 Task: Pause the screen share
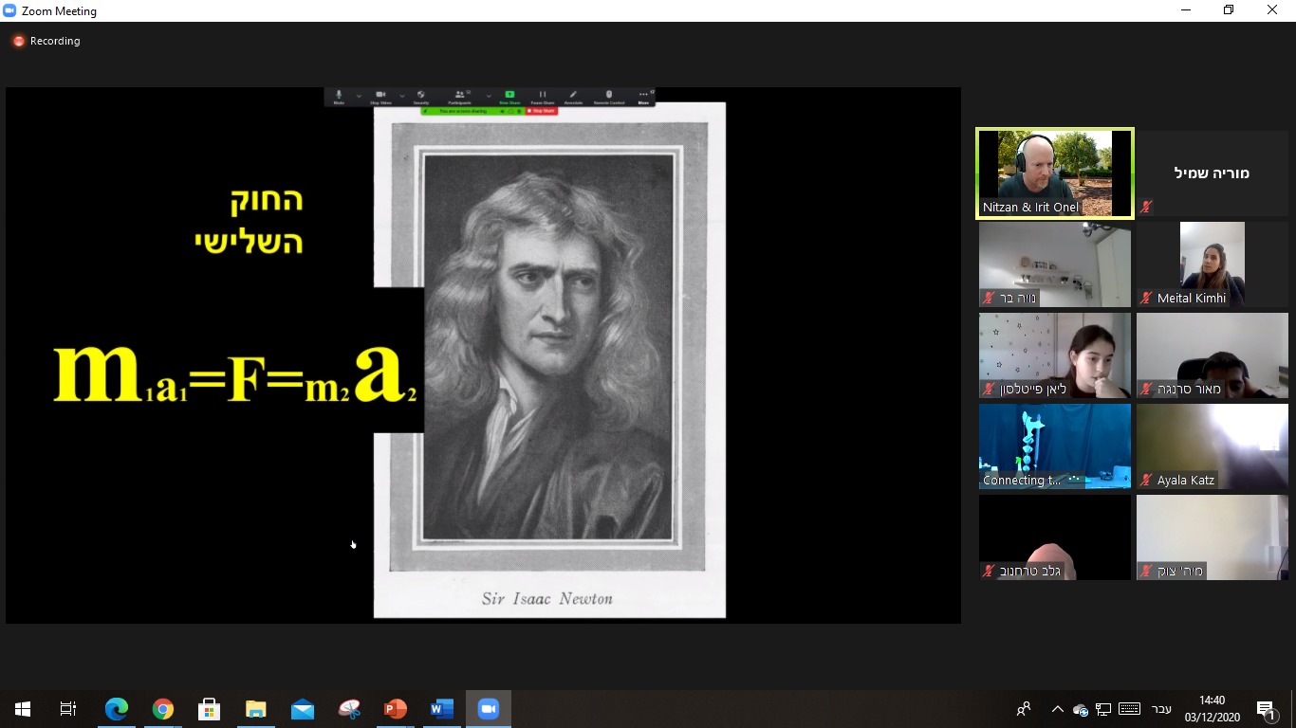pyautogui.click(x=543, y=97)
